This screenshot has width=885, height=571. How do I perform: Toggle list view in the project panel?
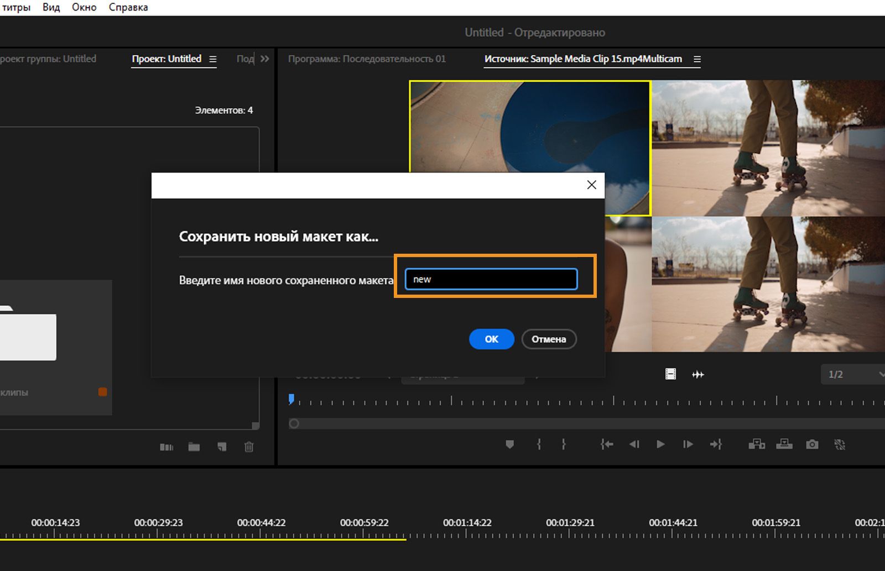pos(166,447)
